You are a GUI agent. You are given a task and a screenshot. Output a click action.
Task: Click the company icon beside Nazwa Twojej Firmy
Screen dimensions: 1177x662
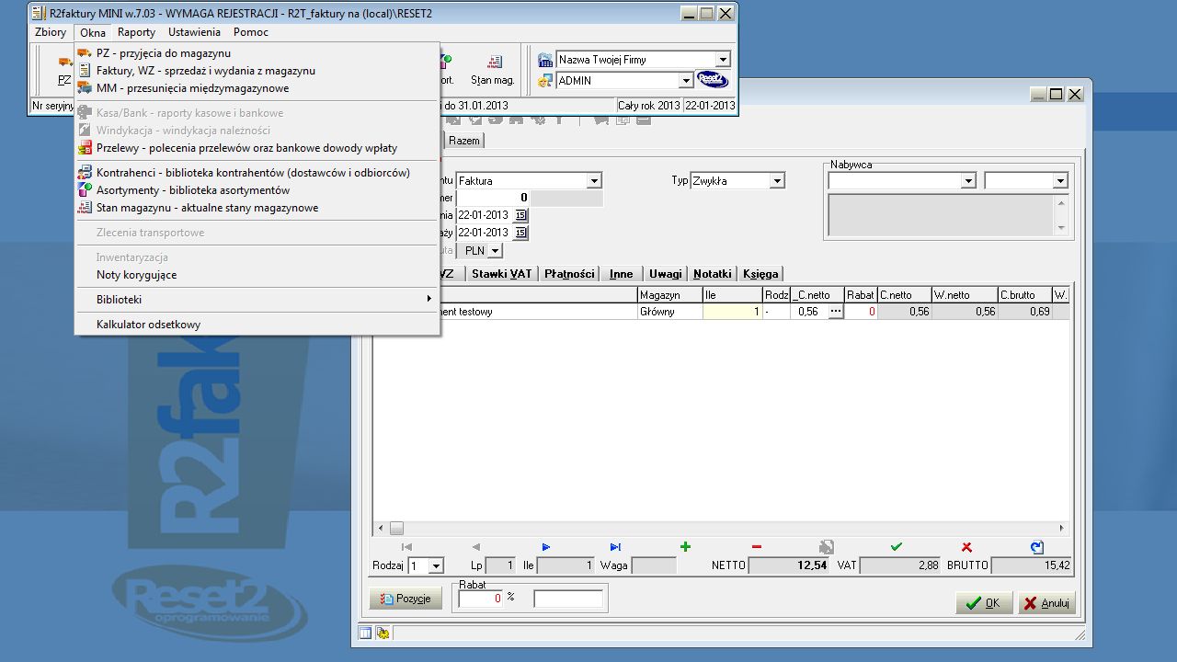[x=545, y=60]
